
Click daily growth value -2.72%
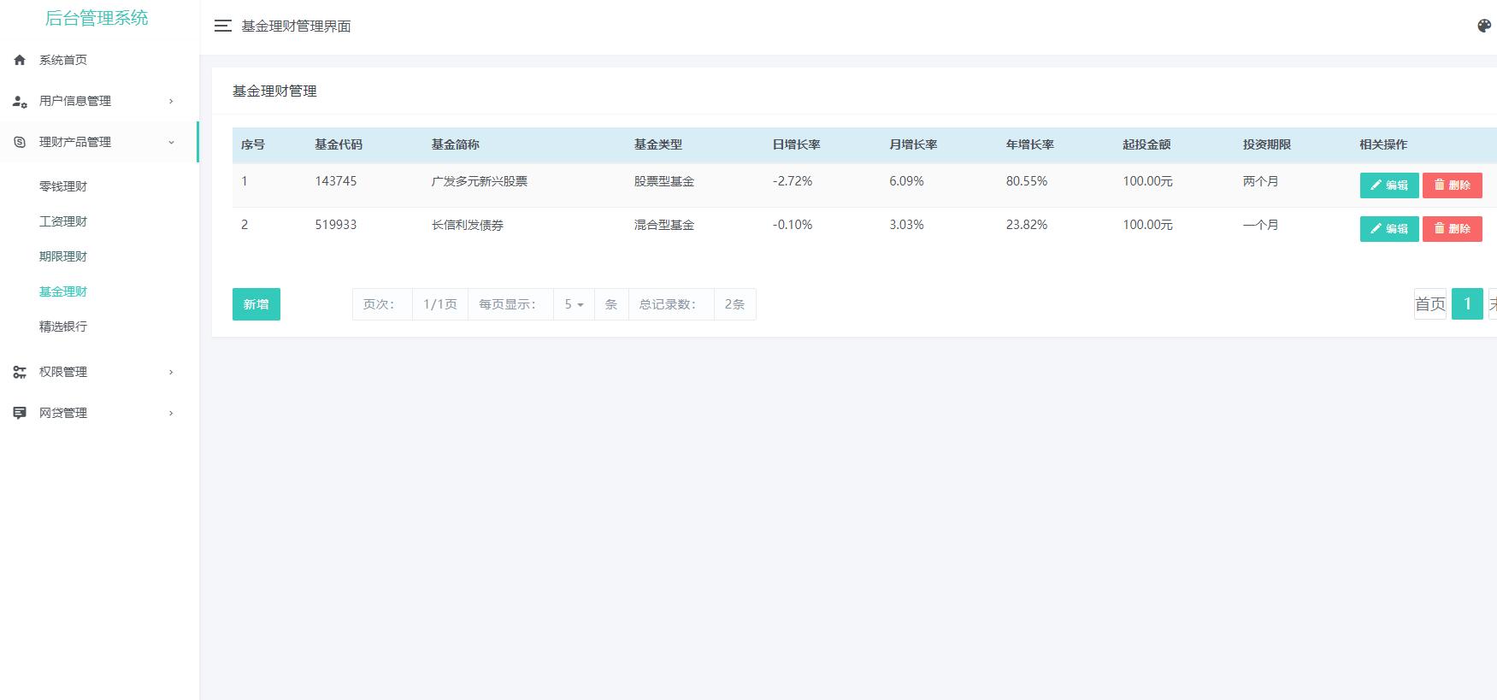(793, 181)
